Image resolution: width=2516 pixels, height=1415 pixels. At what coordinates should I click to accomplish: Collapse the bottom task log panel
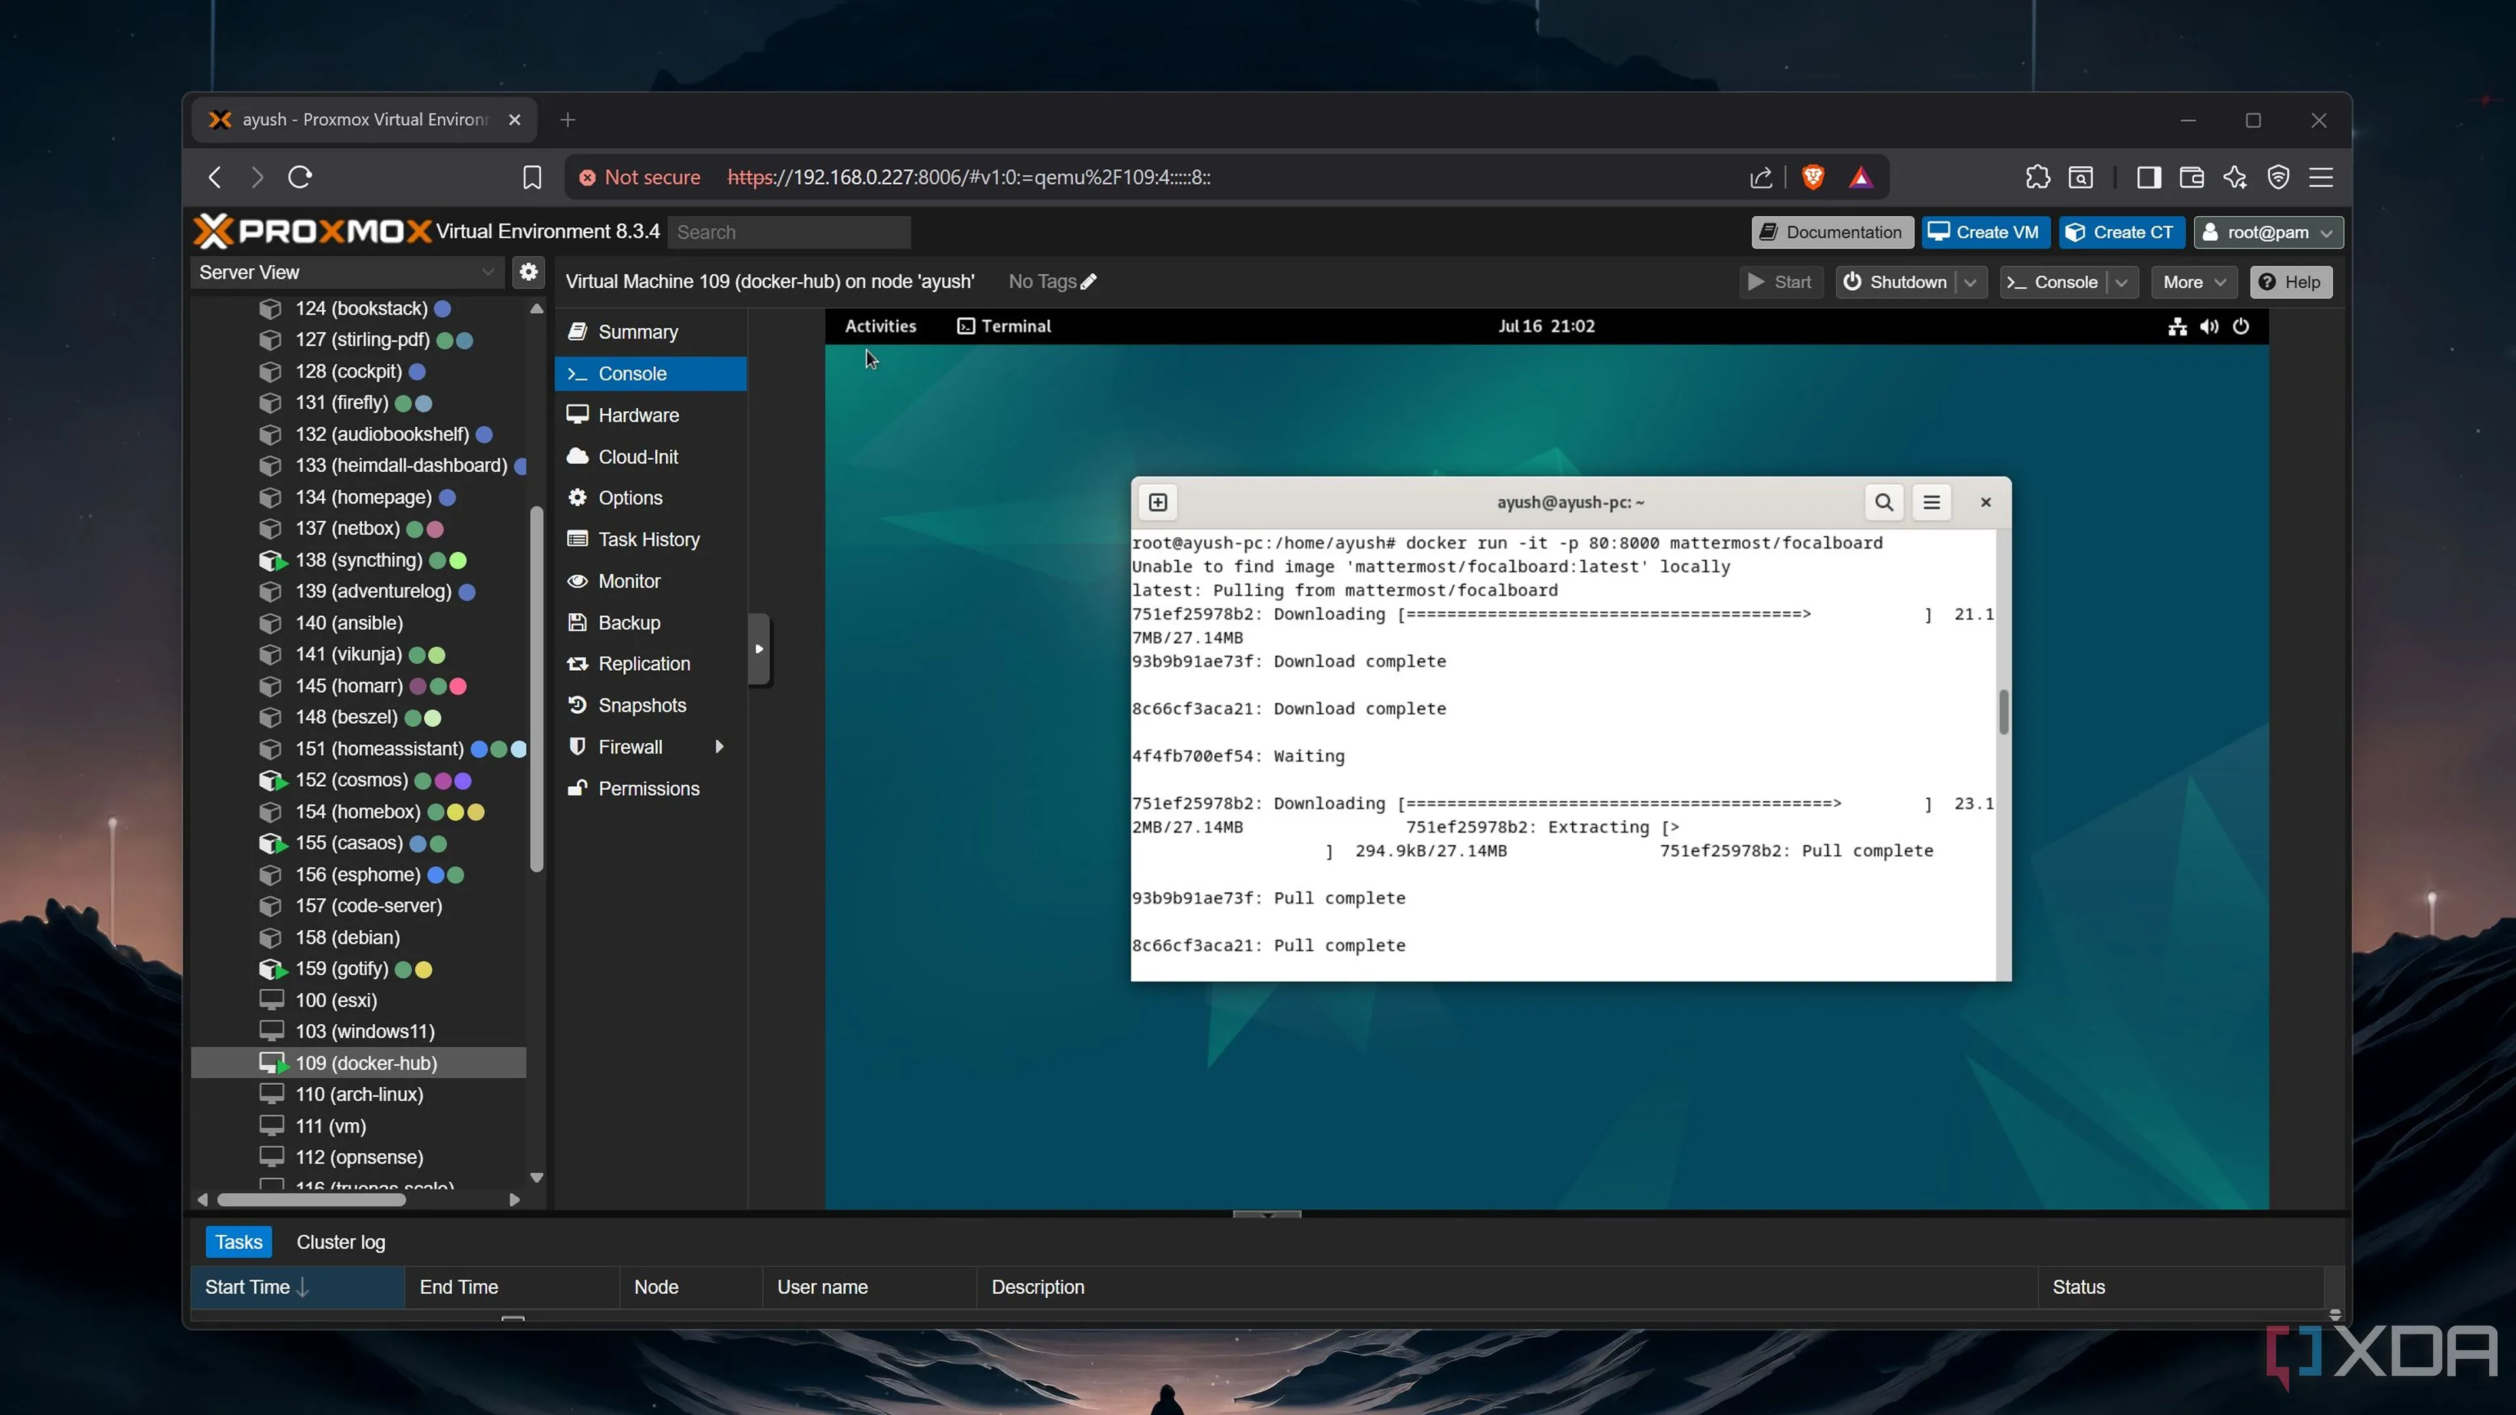[1267, 1214]
